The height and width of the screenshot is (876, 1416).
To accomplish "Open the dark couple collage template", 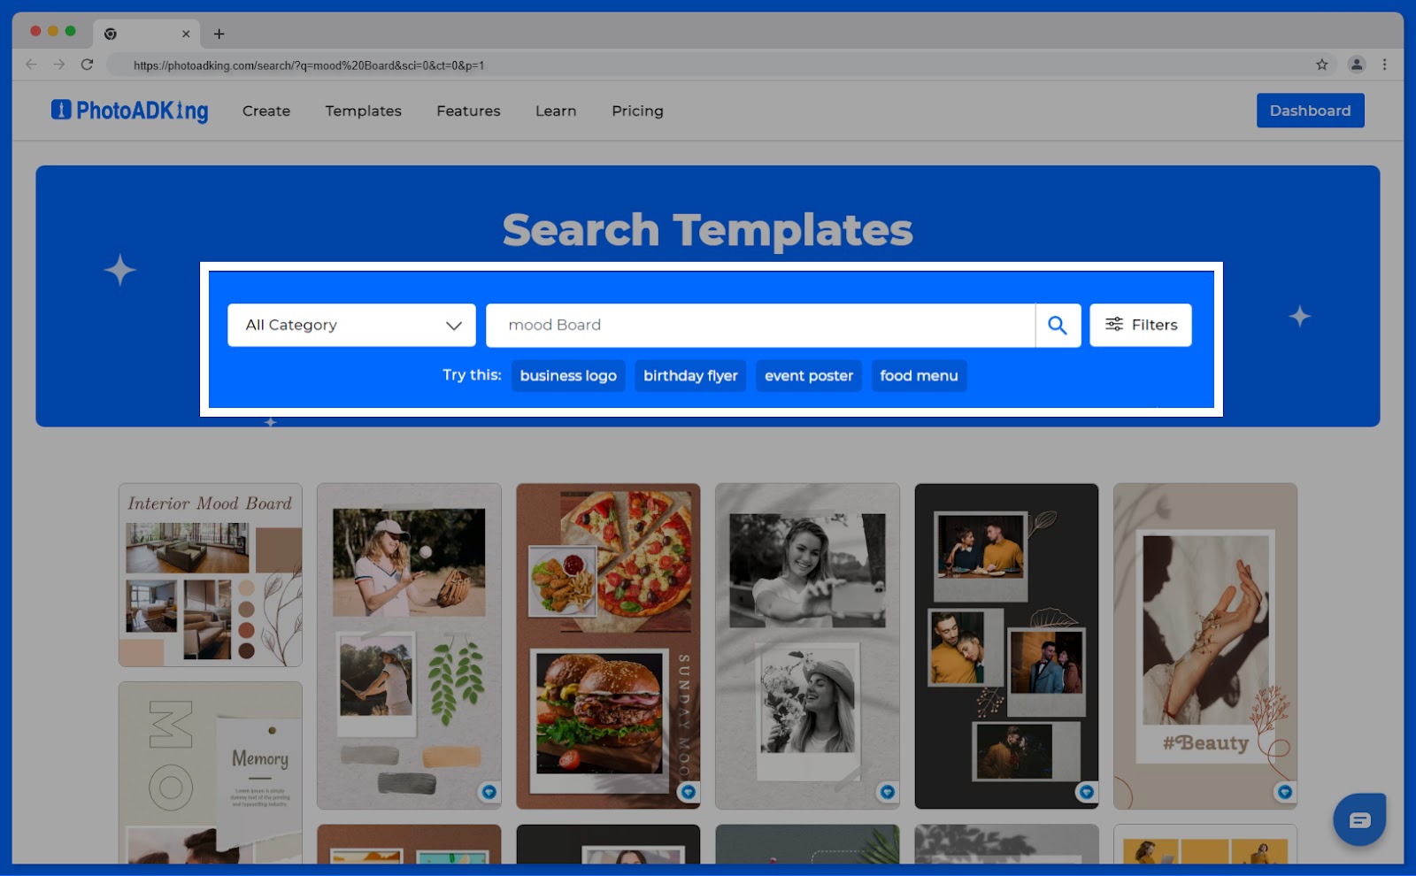I will coord(1006,646).
